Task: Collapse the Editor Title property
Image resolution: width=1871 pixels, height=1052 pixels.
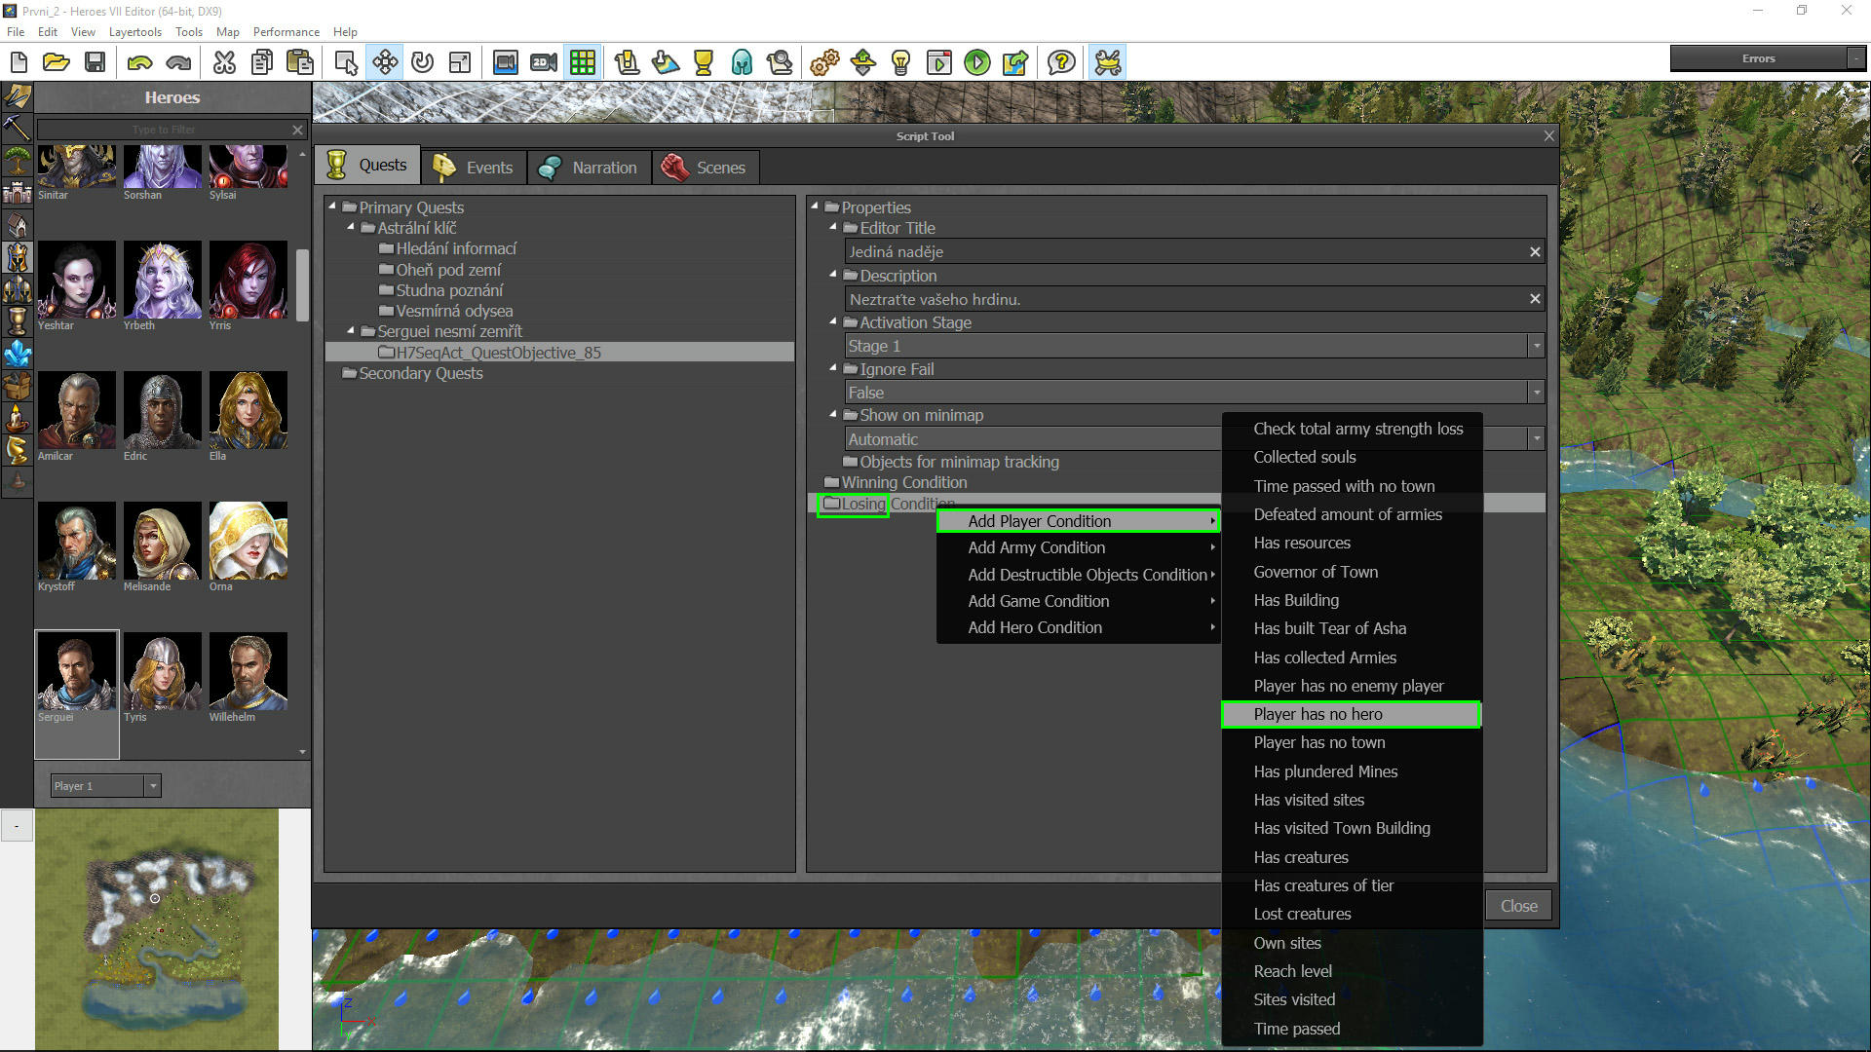Action: coord(833,227)
